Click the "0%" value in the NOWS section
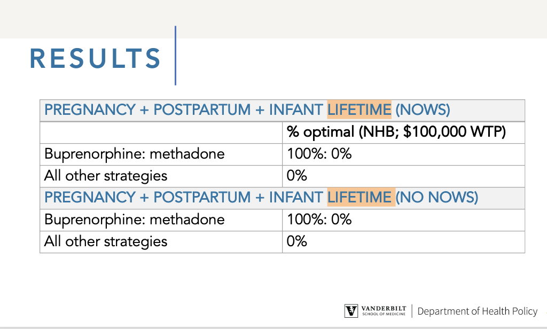Screen dimensions: 547x329 297,176
